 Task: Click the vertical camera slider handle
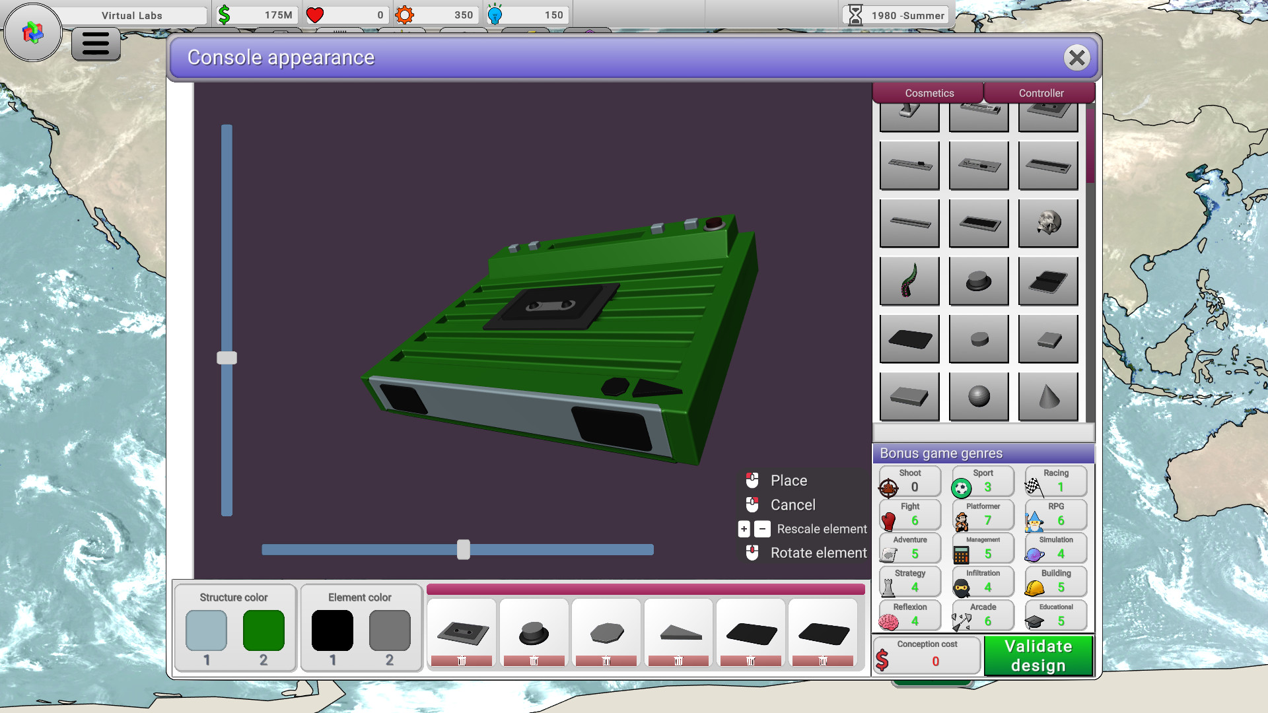(227, 358)
